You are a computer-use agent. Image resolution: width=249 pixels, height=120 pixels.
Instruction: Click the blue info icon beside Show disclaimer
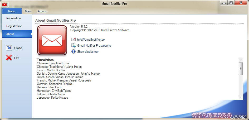click(x=73, y=51)
